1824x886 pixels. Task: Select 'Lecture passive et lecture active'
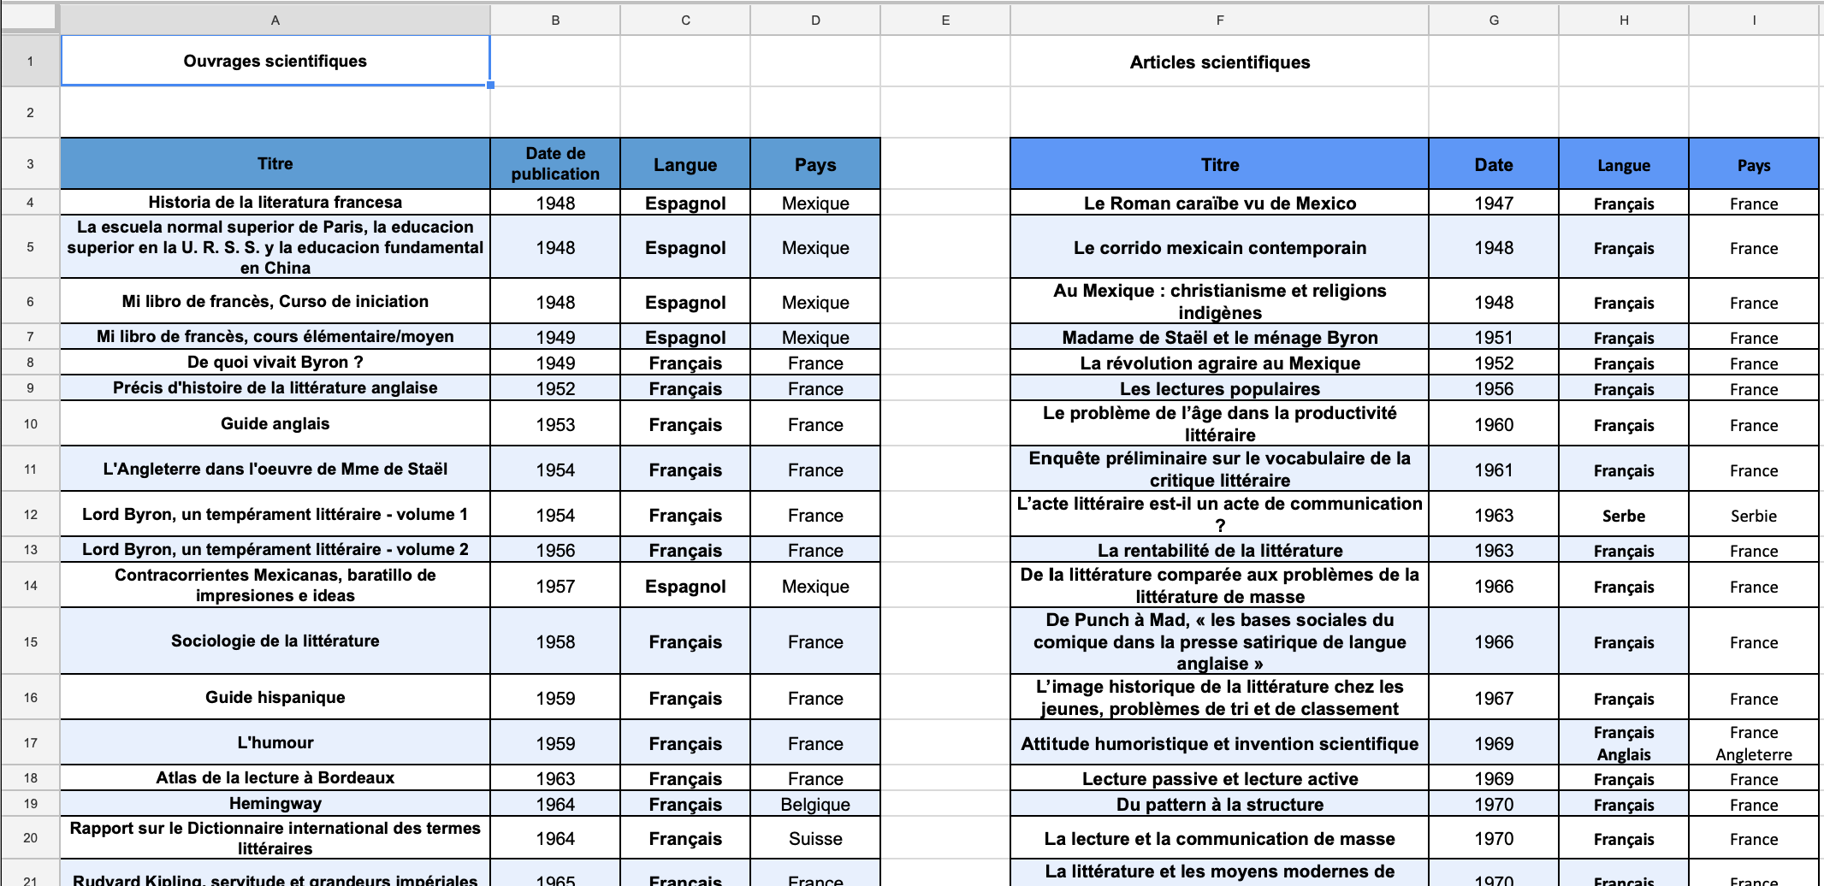pos(1219,778)
